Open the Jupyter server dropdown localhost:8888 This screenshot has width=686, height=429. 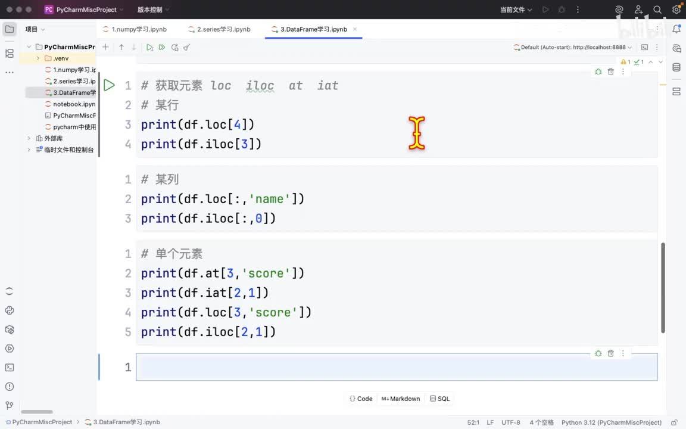[x=573, y=47]
